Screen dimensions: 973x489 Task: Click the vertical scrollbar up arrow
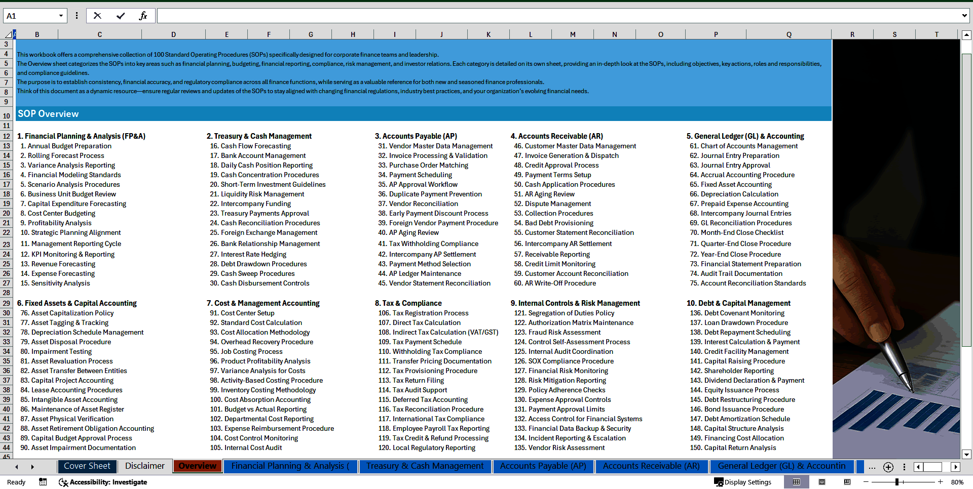[967, 34]
